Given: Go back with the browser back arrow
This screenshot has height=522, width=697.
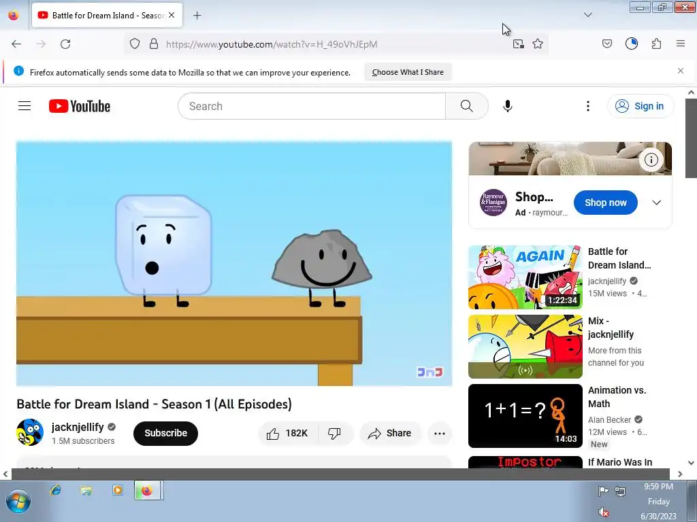Looking at the screenshot, I should click(16, 44).
